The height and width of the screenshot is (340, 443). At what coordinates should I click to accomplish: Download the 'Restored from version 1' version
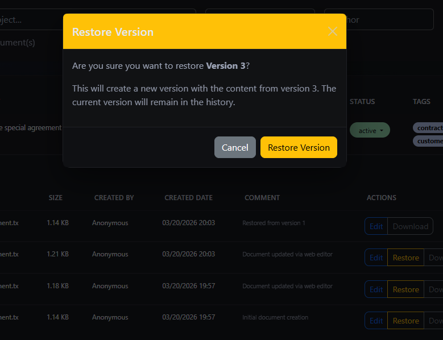click(x=410, y=226)
